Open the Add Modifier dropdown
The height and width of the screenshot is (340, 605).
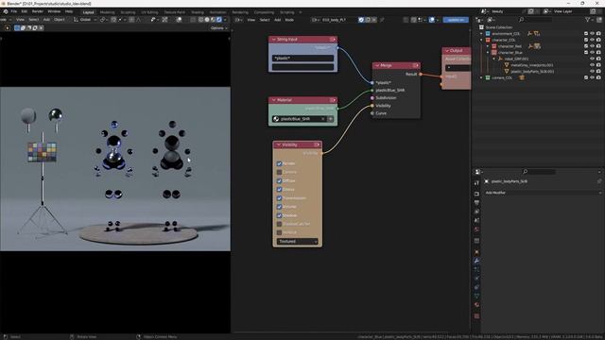543,193
